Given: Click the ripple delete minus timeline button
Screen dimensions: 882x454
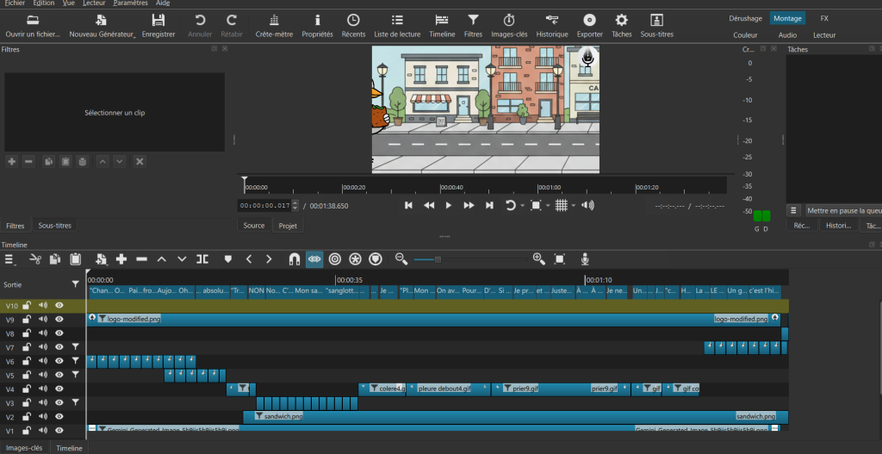Looking at the screenshot, I should click(x=142, y=258).
